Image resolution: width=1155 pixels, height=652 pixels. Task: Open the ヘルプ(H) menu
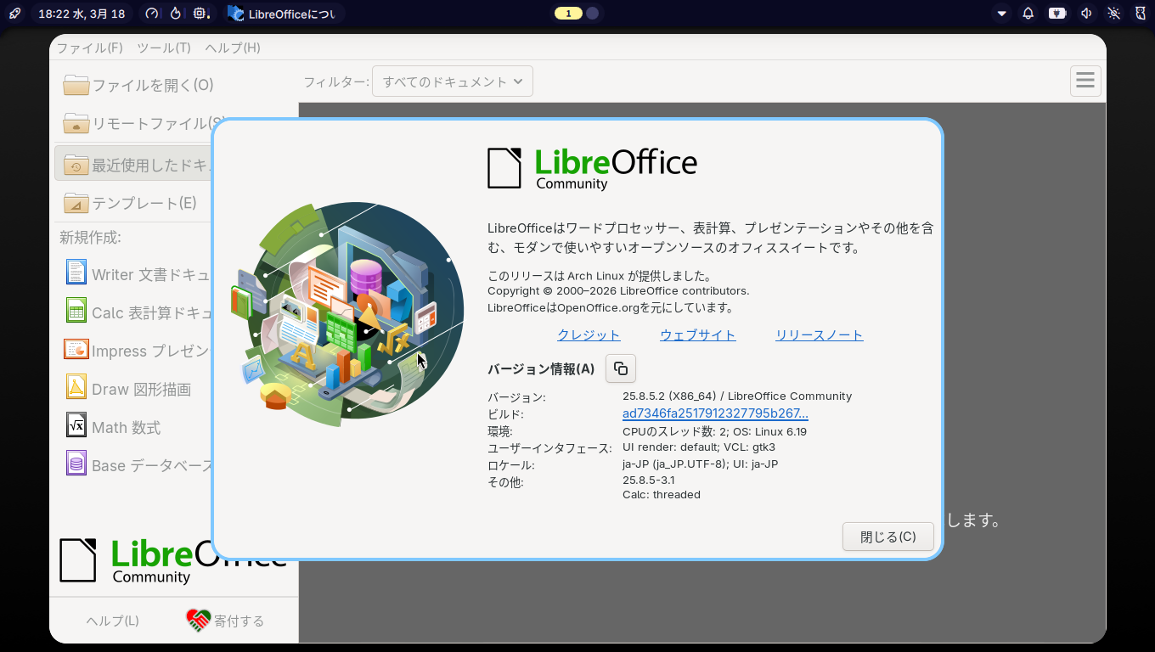coord(233,48)
